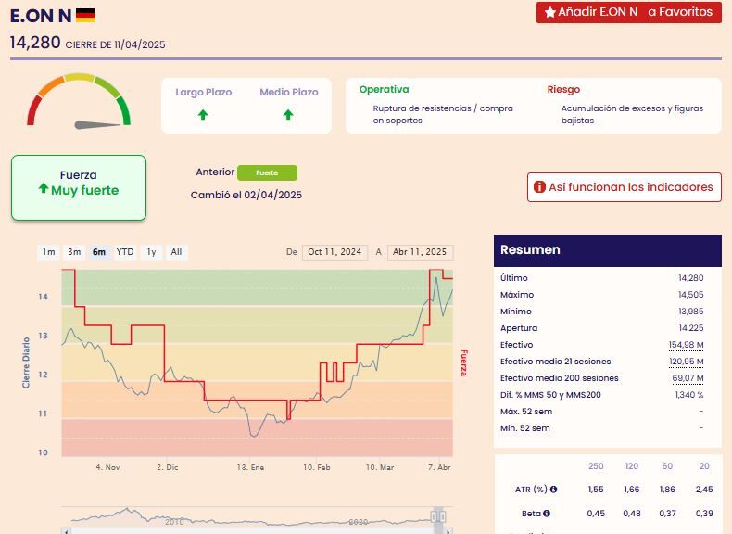Click the info icon next to ATR (%)

pyautogui.click(x=553, y=489)
